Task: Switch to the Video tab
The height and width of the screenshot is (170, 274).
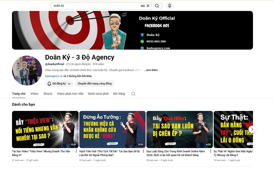Action: pyautogui.click(x=34, y=94)
